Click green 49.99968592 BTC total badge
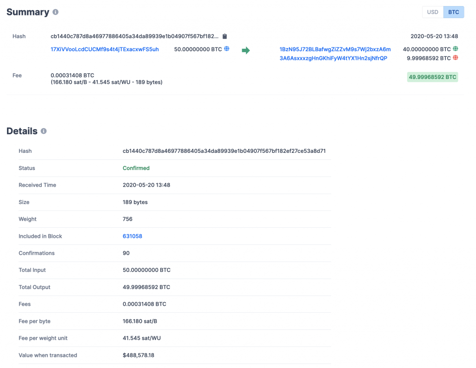Viewport: 476px width, 368px height. pos(432,77)
